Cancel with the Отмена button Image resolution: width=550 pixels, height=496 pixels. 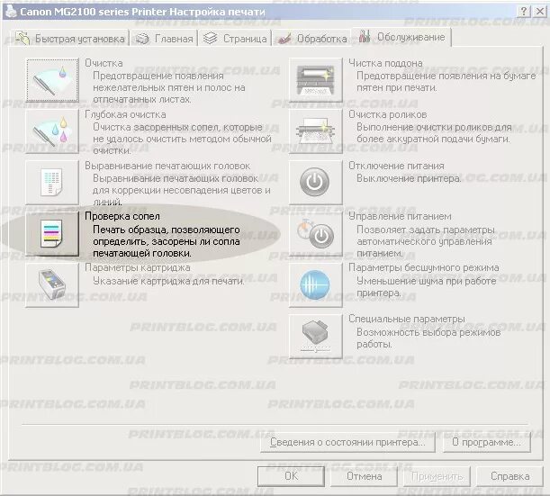364,476
